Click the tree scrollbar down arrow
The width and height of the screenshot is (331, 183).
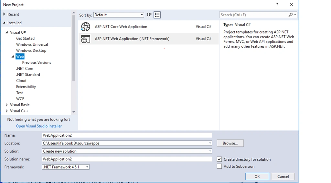(x=74, y=112)
